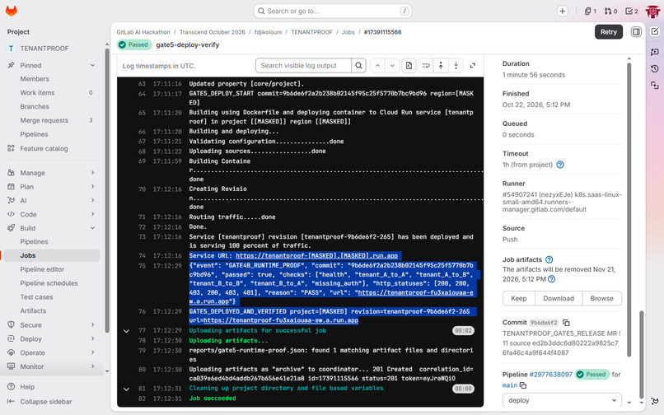
Task: Copy the commit SHA 9b6de6f2
Action: point(566,323)
